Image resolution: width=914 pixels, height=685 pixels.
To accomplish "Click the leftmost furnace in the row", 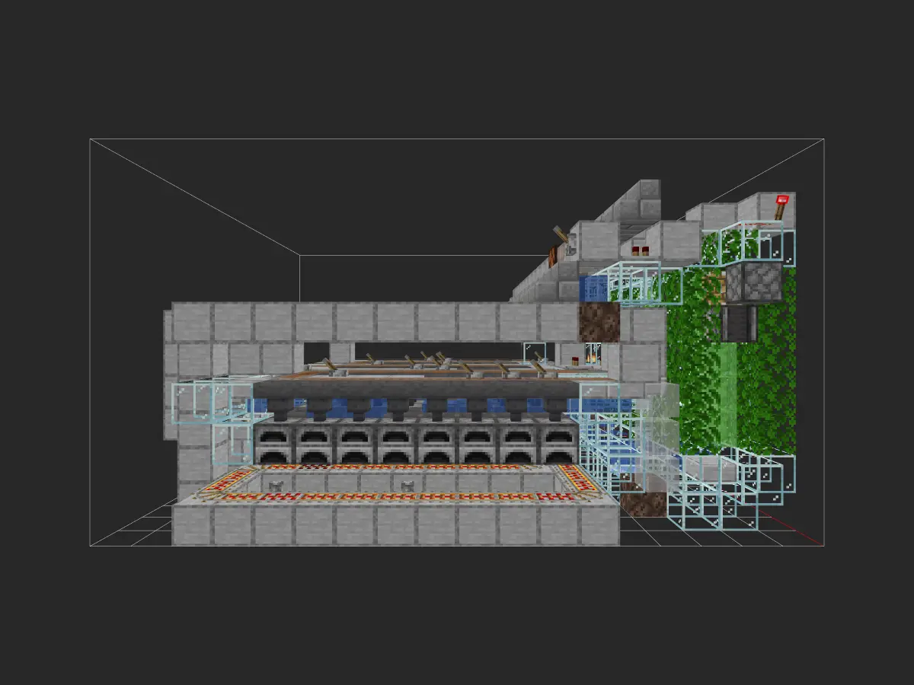I will coord(273,444).
